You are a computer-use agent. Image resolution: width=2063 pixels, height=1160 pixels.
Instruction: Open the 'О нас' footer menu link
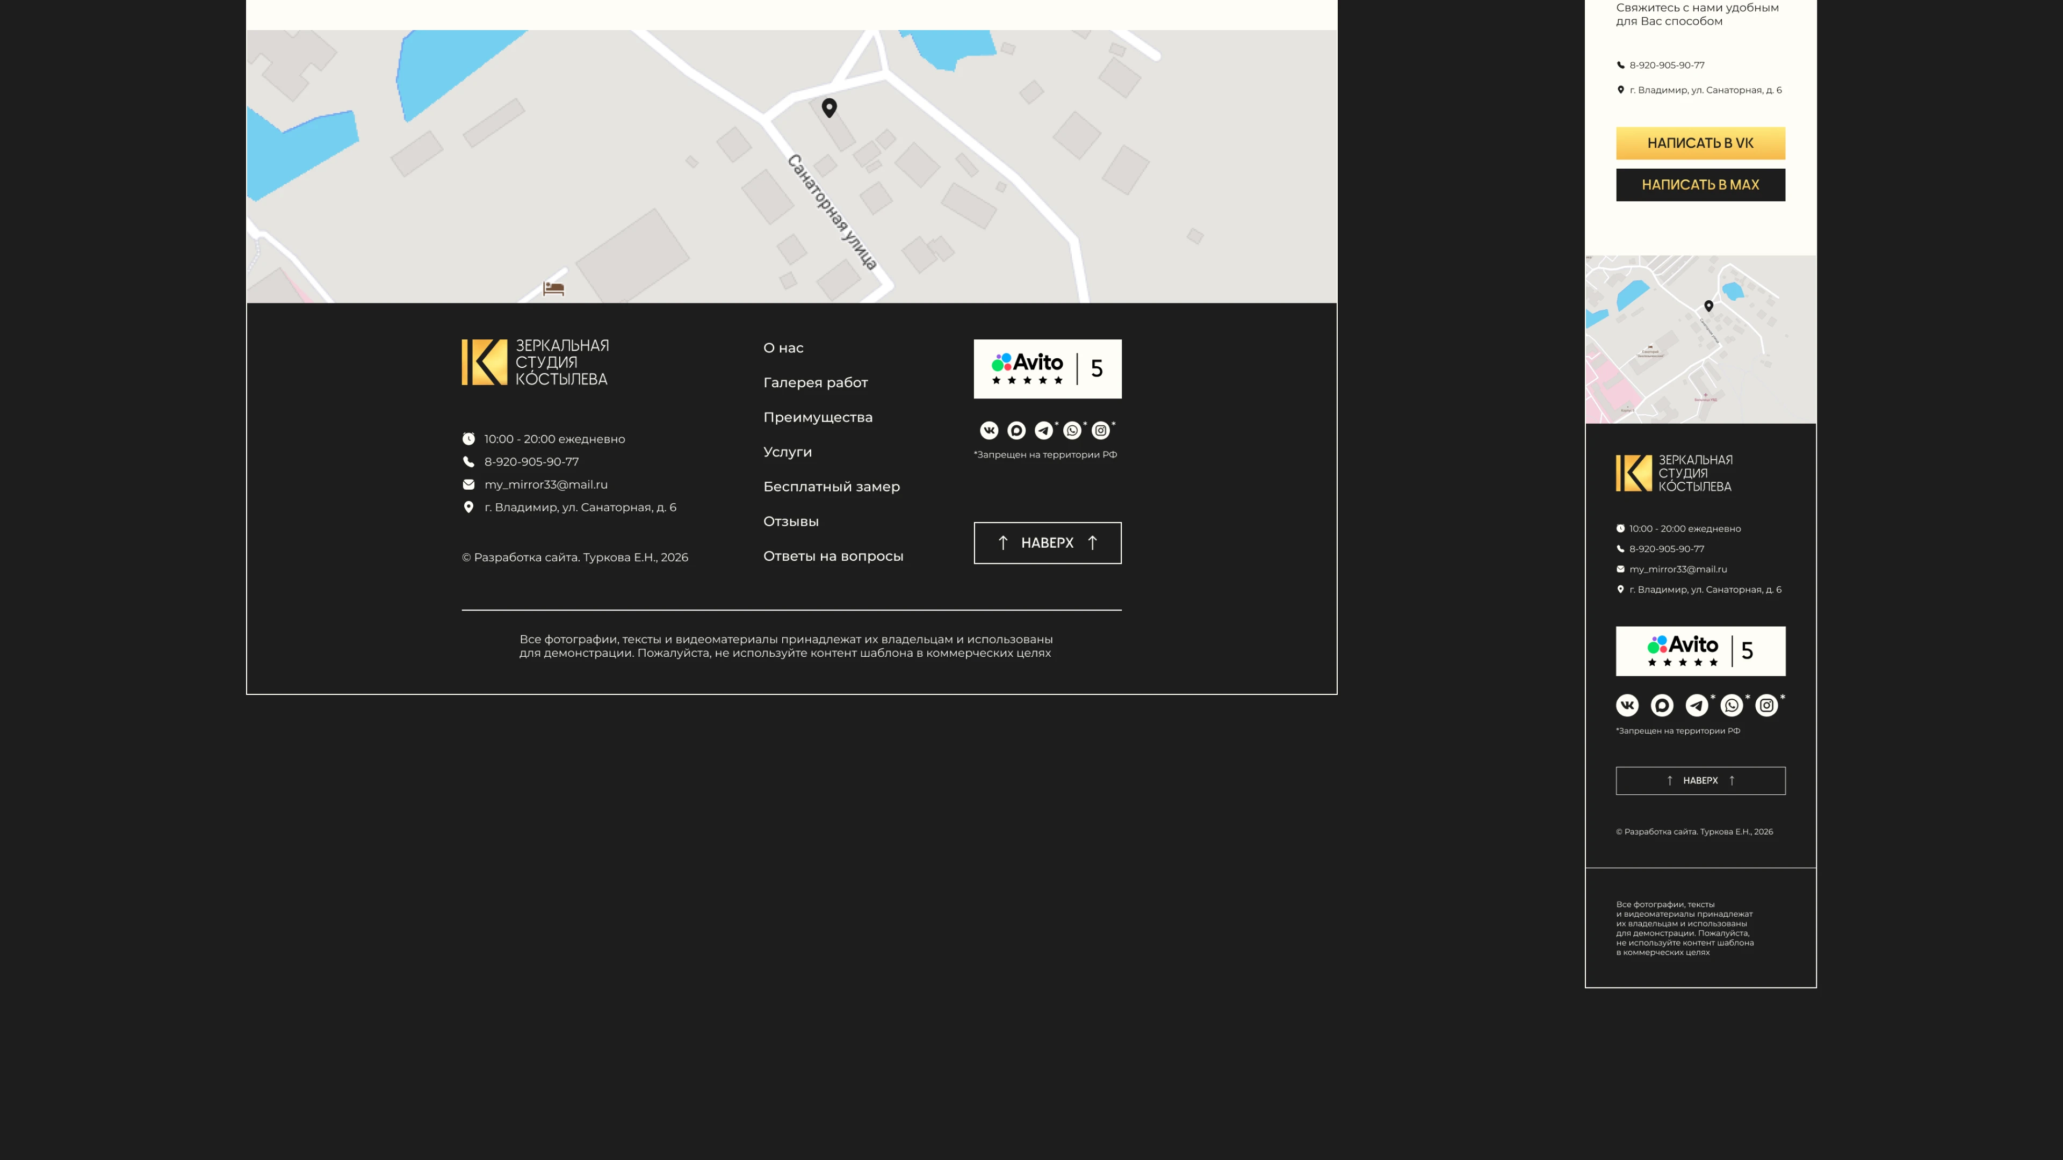(x=783, y=348)
